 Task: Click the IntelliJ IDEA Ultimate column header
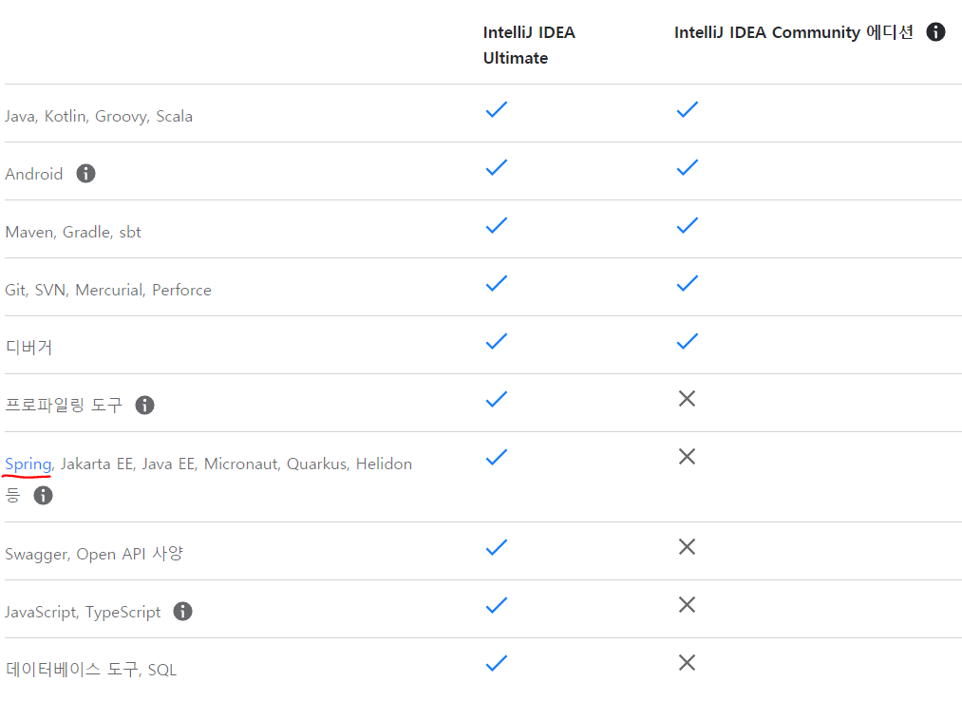[x=529, y=45]
